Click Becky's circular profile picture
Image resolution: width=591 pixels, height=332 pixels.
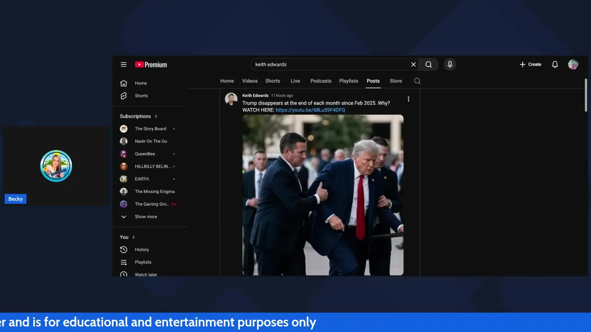coord(56,166)
